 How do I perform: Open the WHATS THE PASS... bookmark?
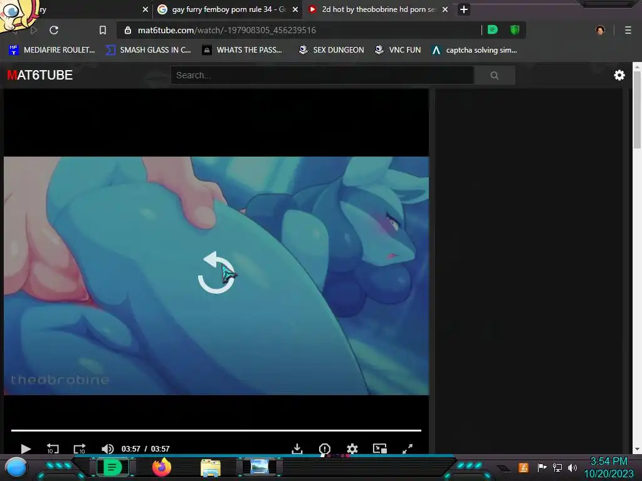click(x=242, y=50)
